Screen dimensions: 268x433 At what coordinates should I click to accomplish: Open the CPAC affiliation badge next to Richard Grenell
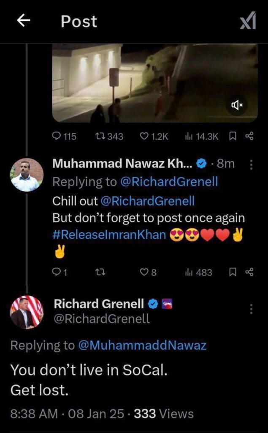click(167, 304)
